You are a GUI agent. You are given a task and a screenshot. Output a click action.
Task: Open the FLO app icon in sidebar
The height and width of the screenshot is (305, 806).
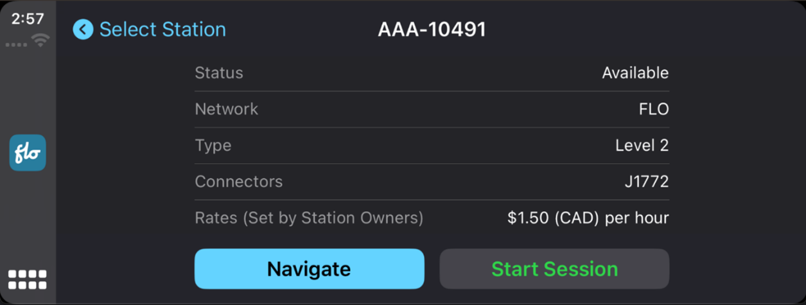pyautogui.click(x=28, y=153)
